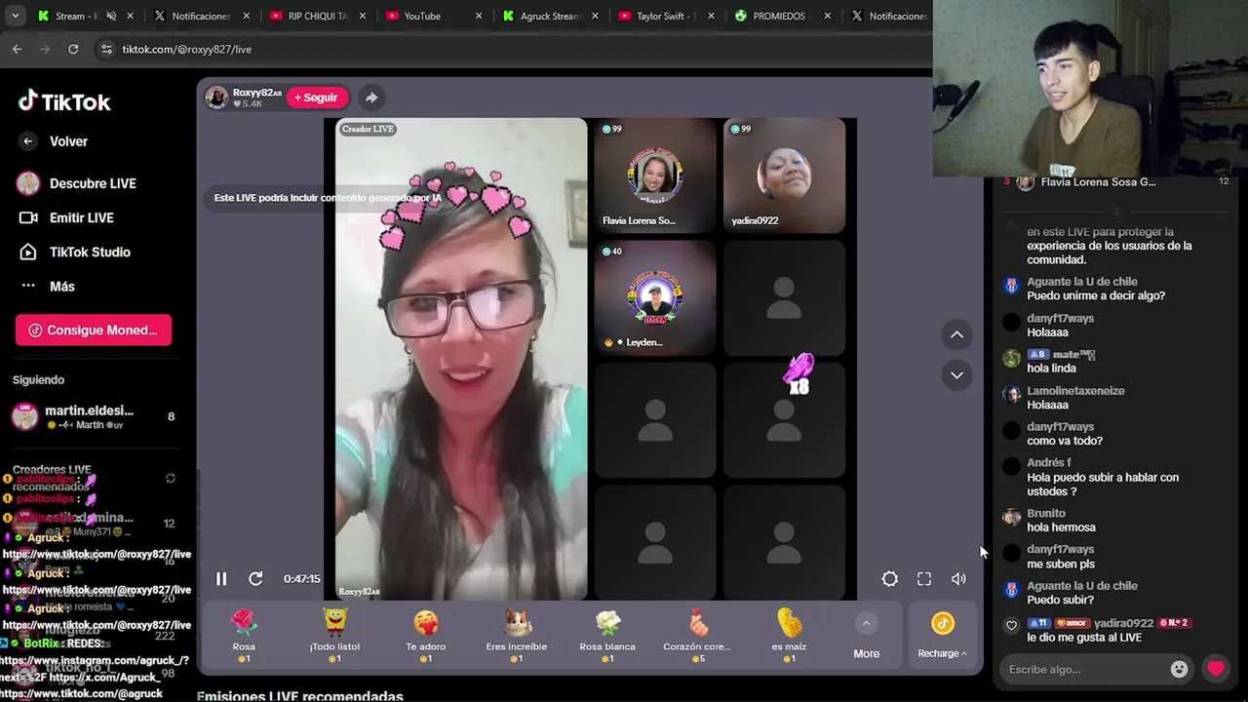Switch to first Notificaciones X tab

coord(201,16)
